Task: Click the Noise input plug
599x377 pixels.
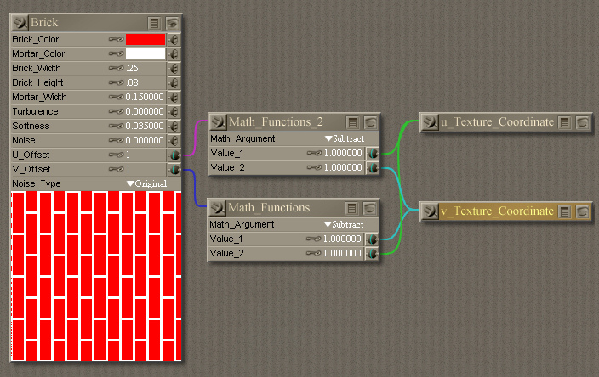Action: tap(174, 141)
